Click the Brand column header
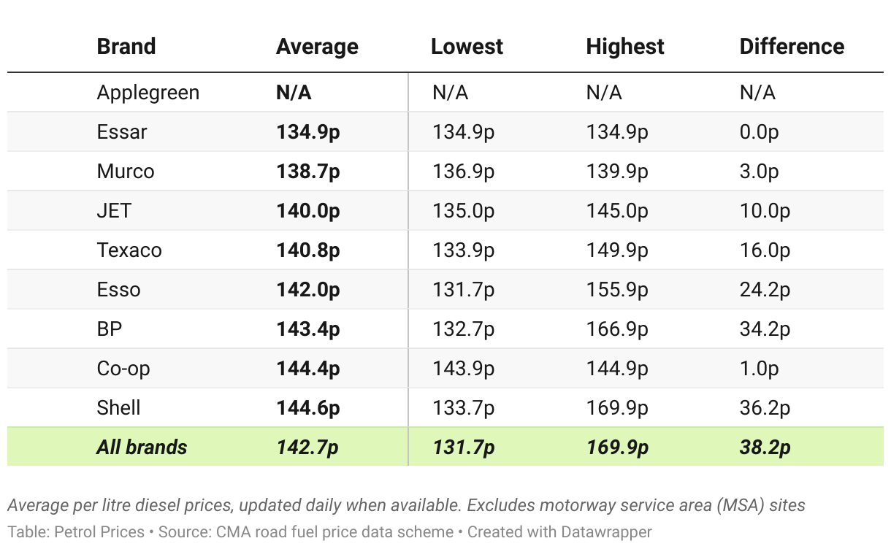This screenshot has height=549, width=891. (x=126, y=47)
